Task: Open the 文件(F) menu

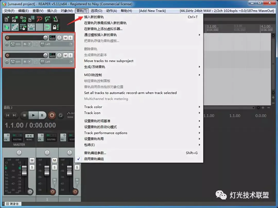Action: pos(9,11)
